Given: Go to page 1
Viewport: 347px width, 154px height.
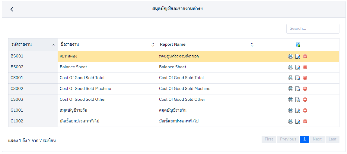Looking at the screenshot, I should point(304,139).
